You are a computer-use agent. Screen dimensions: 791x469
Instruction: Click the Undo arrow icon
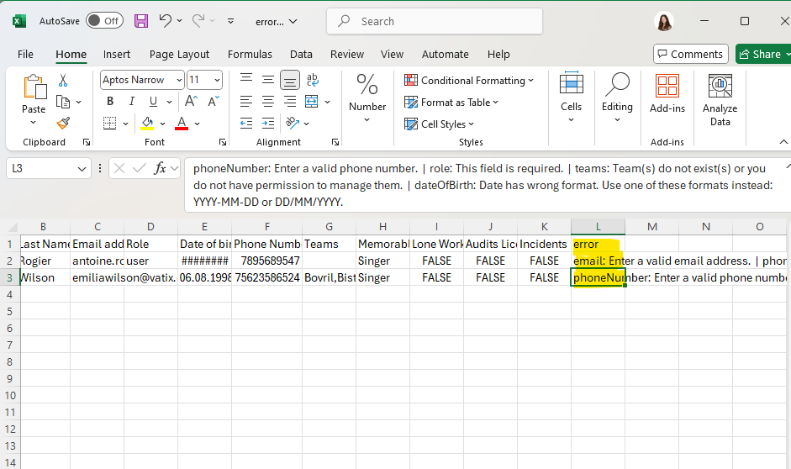coord(166,21)
